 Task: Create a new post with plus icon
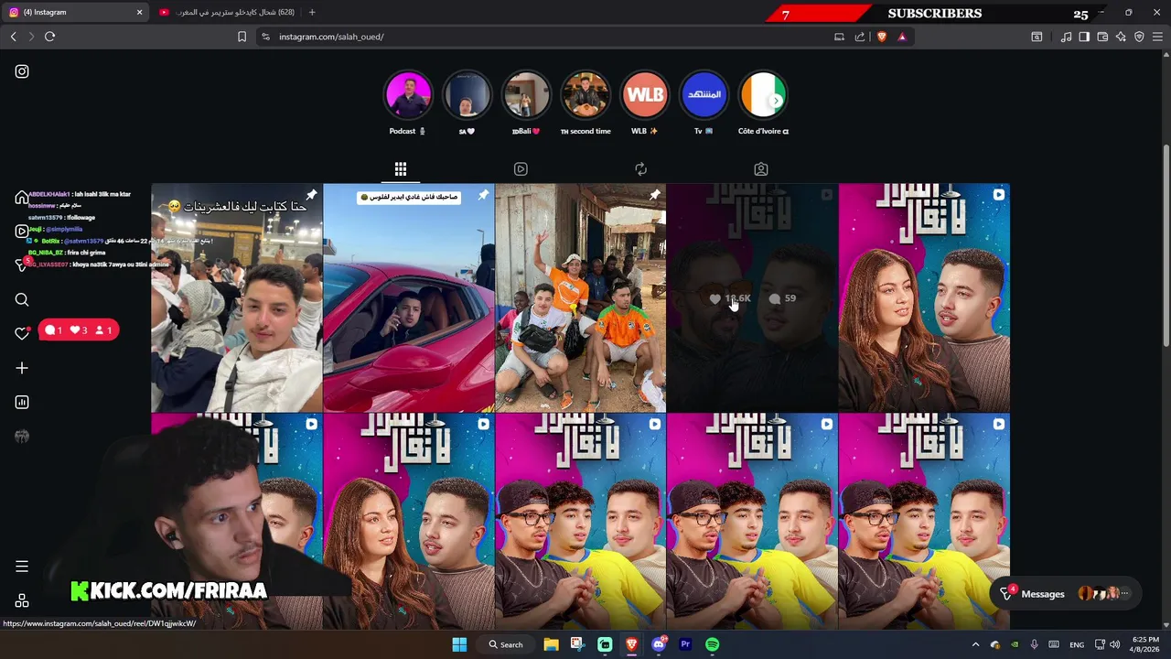(x=22, y=368)
